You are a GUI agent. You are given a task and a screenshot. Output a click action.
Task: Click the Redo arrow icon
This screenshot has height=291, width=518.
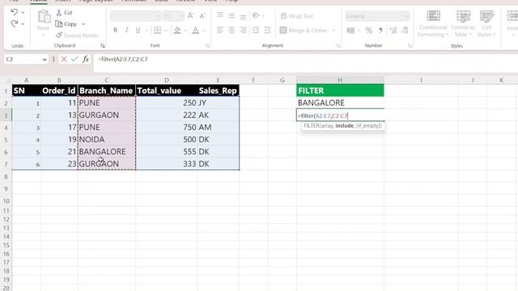[x=14, y=23]
